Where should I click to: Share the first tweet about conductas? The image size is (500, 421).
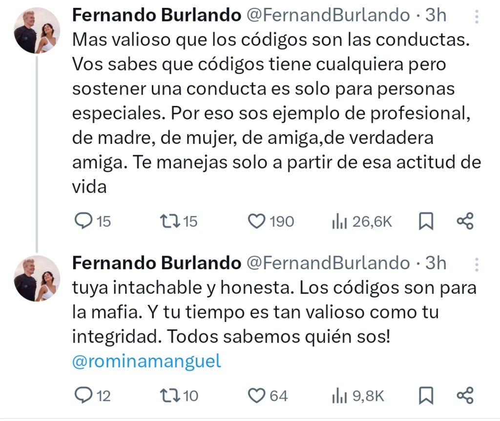coord(465,222)
